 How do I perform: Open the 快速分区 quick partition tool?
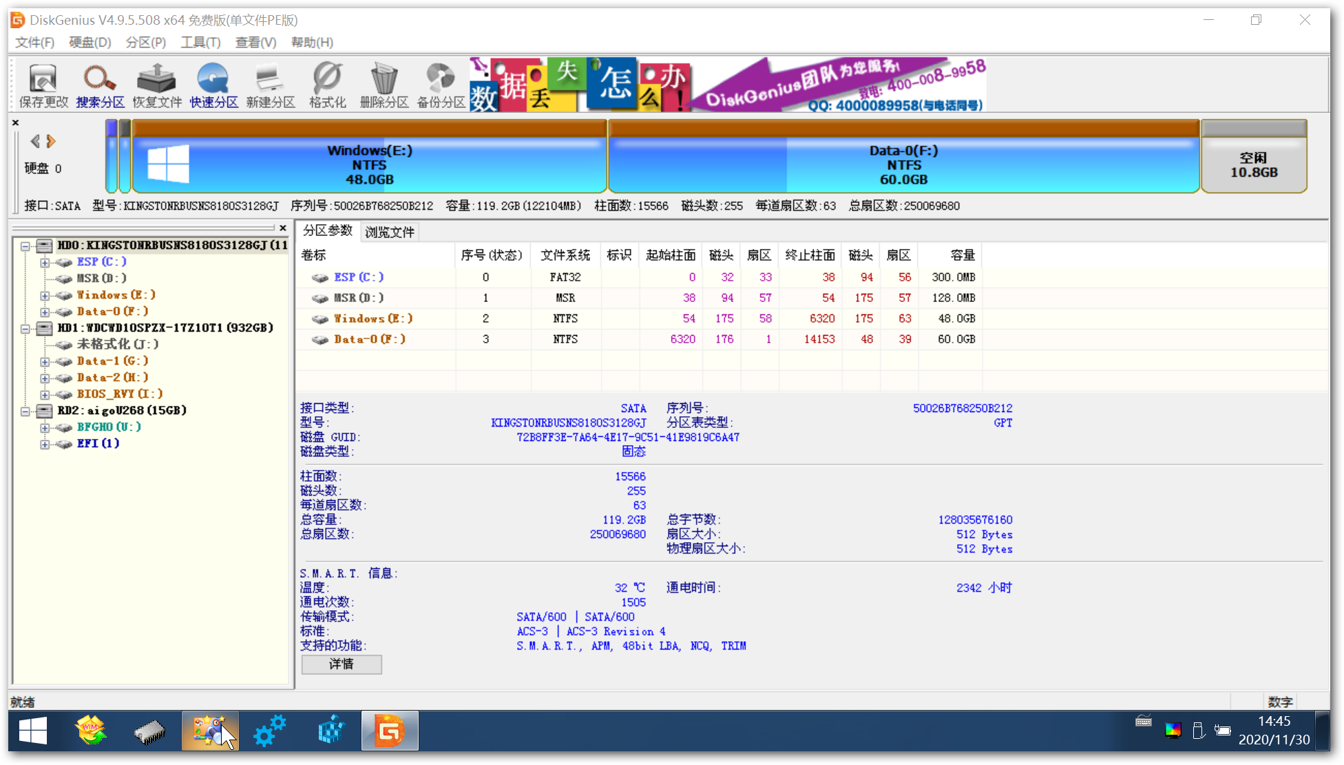click(213, 85)
